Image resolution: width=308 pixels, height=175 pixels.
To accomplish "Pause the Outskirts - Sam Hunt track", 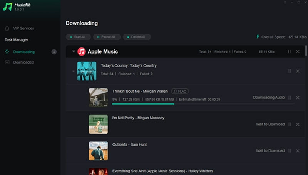I will coord(290,151).
